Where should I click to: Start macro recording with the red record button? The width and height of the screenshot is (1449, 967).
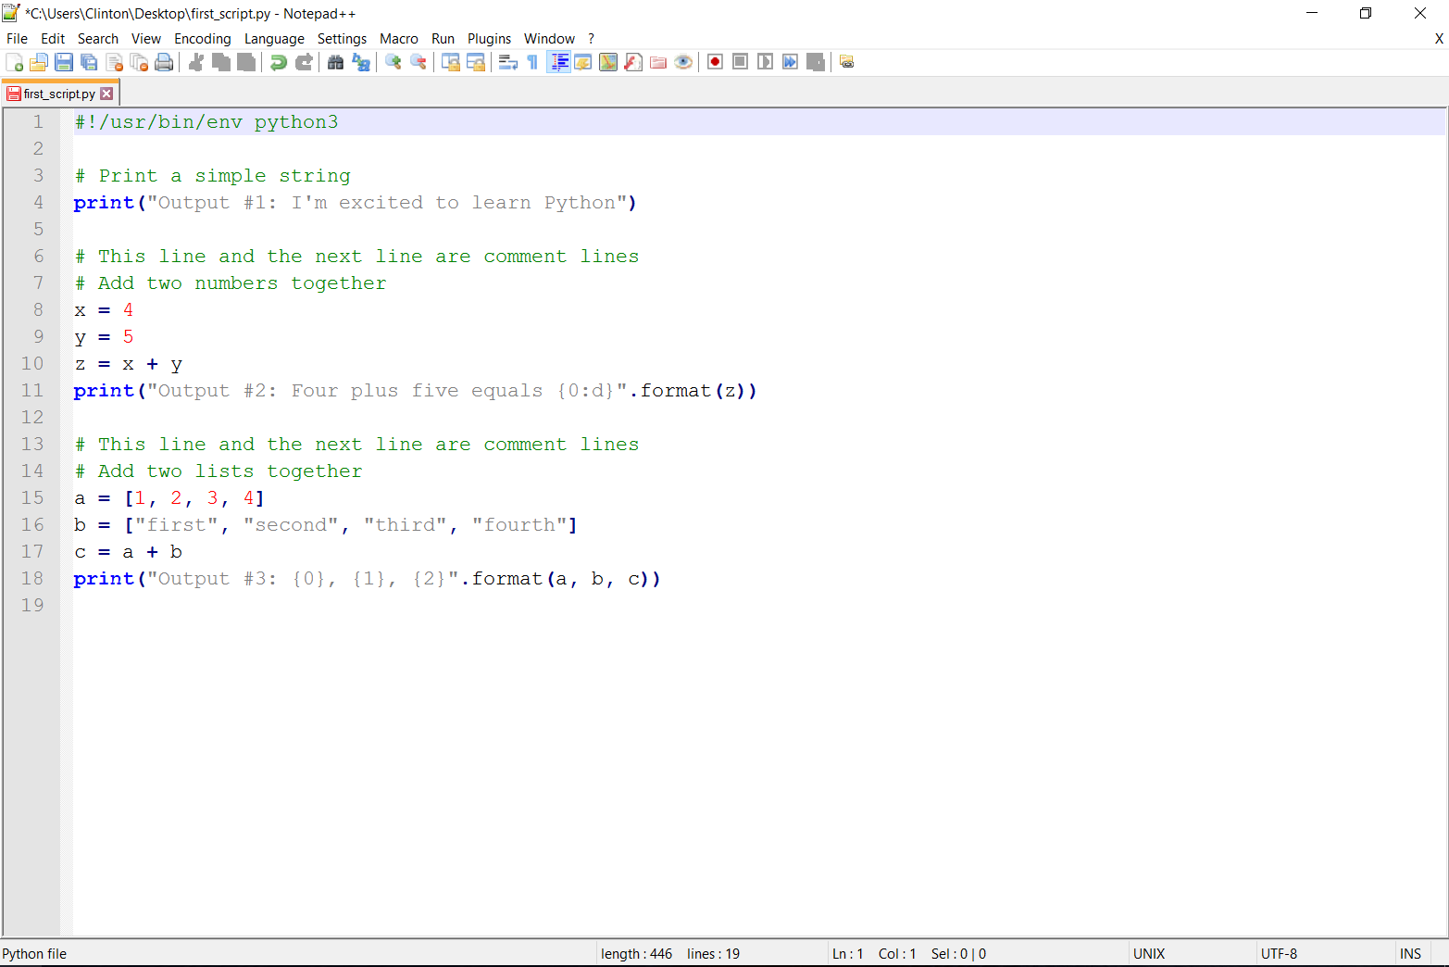click(x=715, y=62)
